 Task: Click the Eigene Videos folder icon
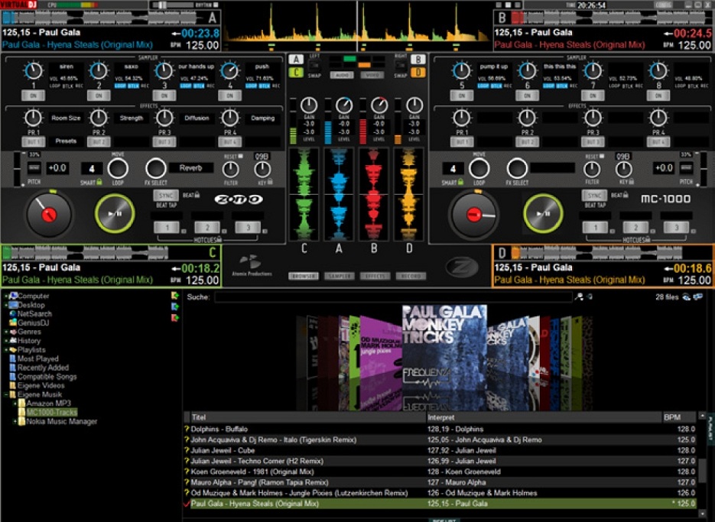pyautogui.click(x=13, y=386)
